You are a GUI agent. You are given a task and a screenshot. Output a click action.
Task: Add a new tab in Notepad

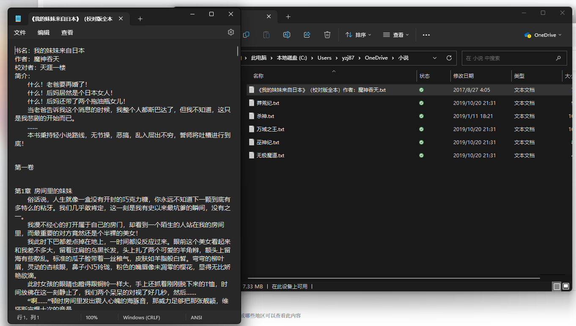point(140,19)
